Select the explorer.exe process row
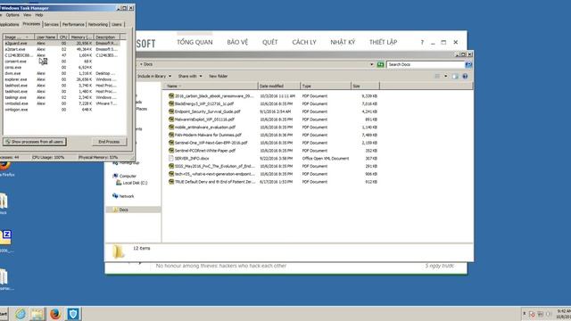Image resolution: width=571 pixels, height=321 pixels. click(x=62, y=79)
